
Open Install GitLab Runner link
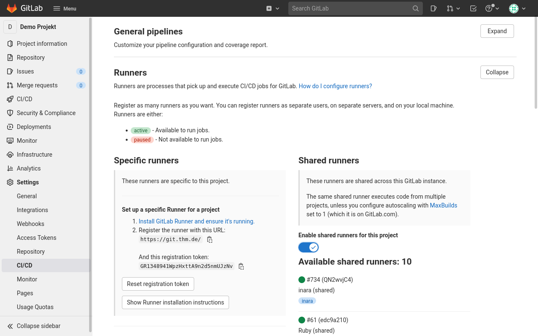coord(197,221)
